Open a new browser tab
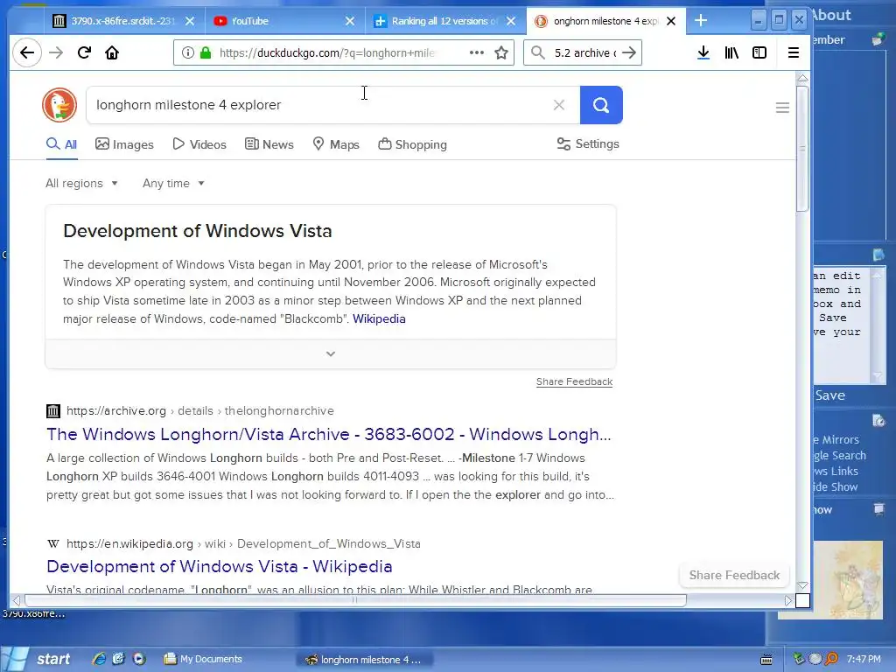 pos(701,21)
